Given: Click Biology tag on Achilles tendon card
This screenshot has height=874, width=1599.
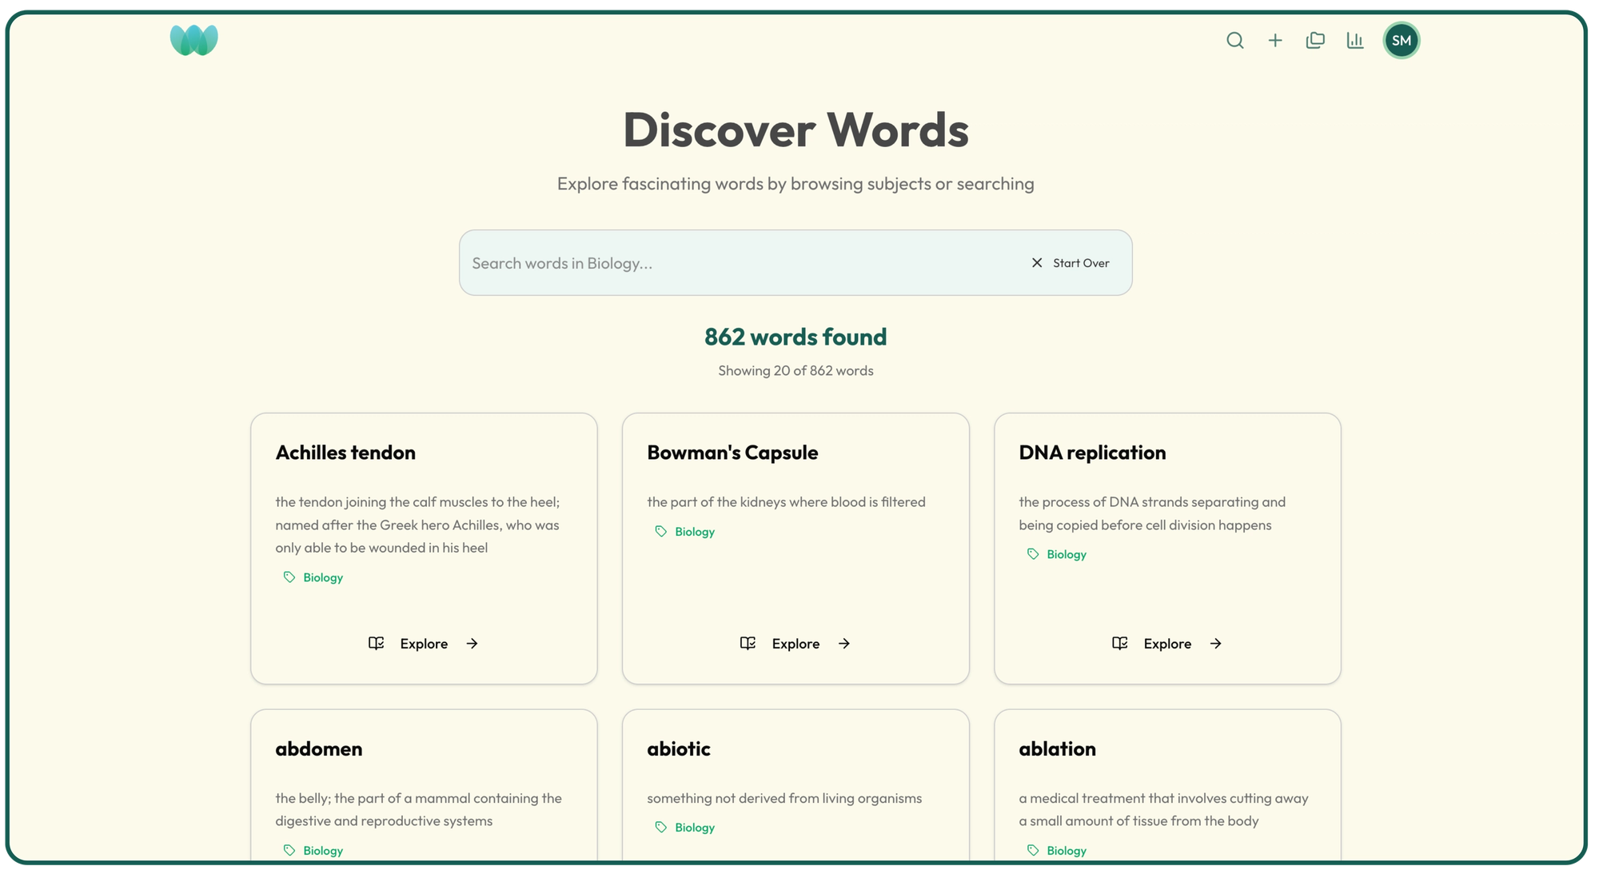Looking at the screenshot, I should 323,577.
